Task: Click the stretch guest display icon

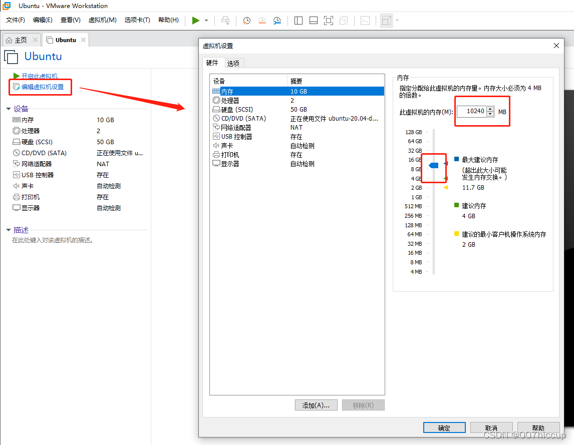Action: pyautogui.click(x=387, y=21)
